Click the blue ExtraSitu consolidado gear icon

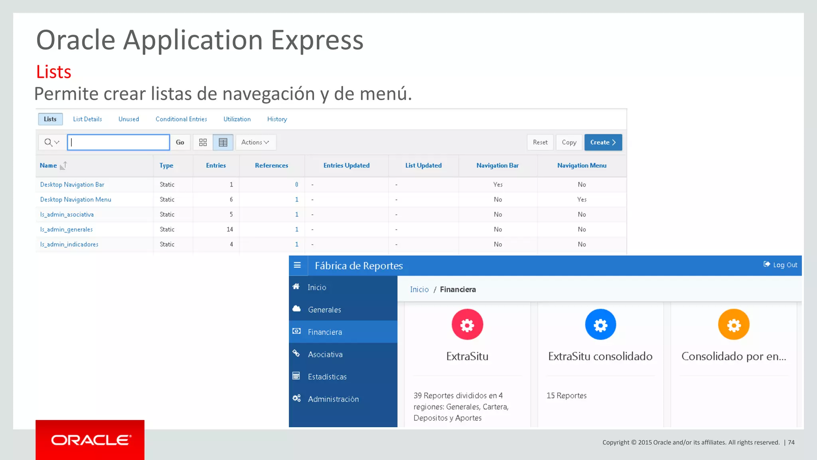point(600,325)
